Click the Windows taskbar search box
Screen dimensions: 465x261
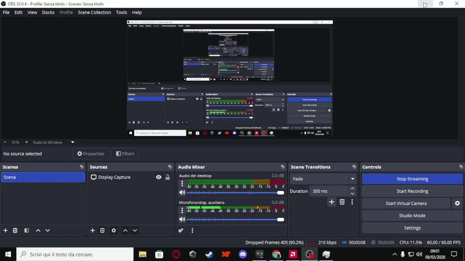point(75,254)
